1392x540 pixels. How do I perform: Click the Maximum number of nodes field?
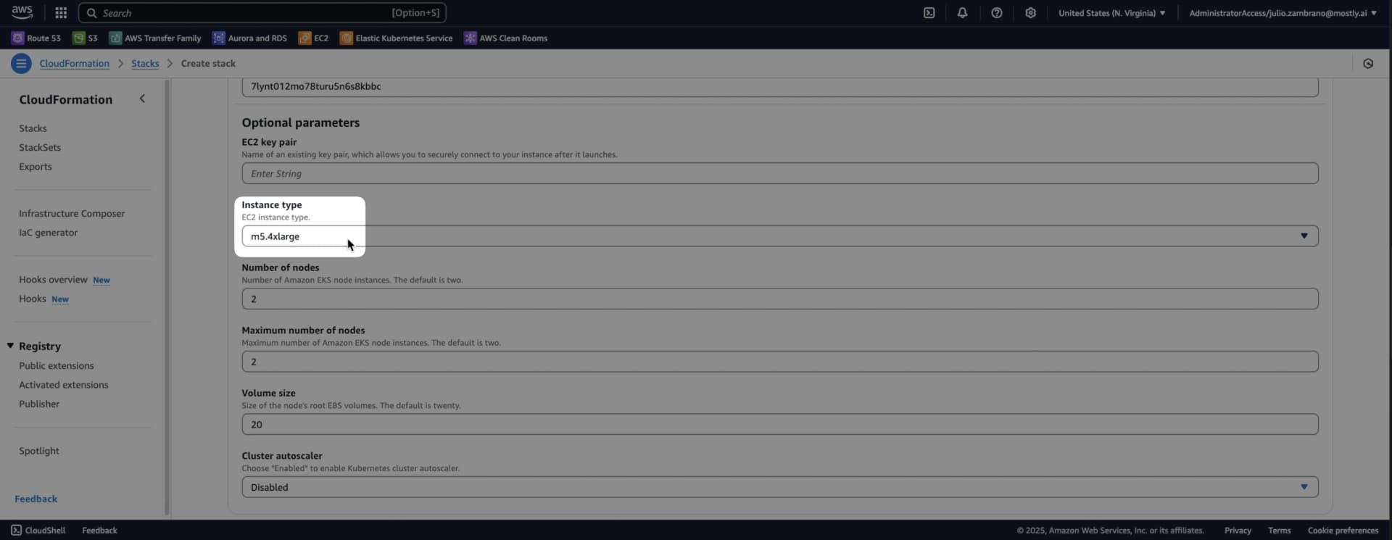point(779,362)
